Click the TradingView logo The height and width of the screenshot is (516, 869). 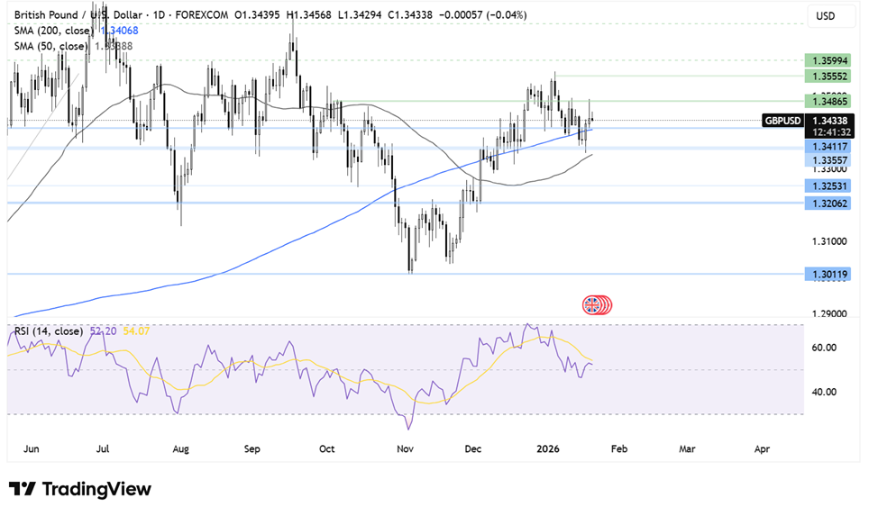[80, 489]
